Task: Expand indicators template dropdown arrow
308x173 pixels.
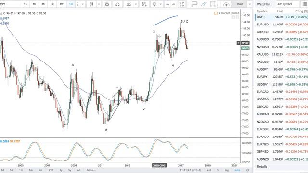Action: pos(136,4)
